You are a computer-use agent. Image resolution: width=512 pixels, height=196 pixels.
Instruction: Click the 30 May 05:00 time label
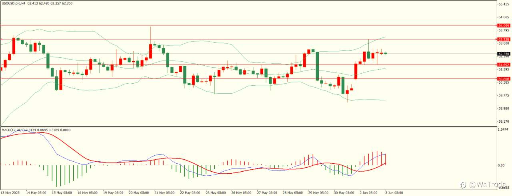[343, 193]
